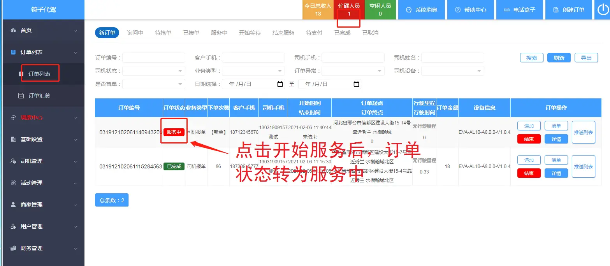Click 推送列表 for the 服务中 order
Viewport: 610px width, 266px height.
click(584, 132)
